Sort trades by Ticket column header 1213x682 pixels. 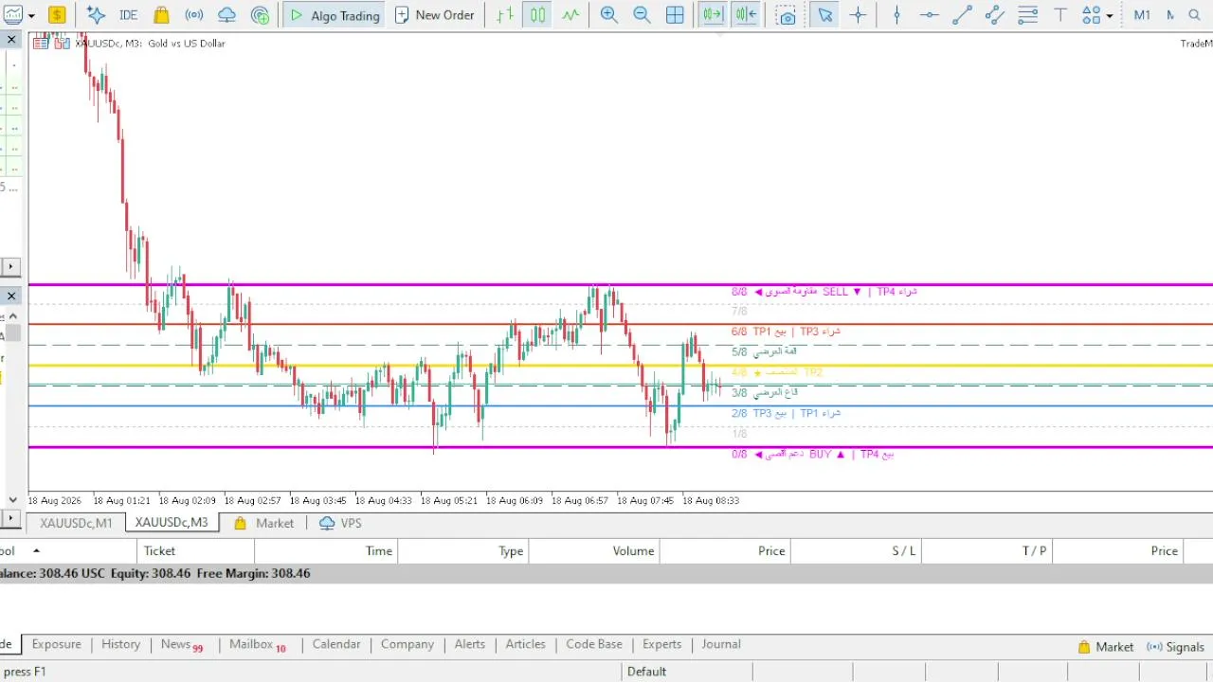coord(195,550)
